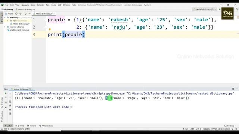The height and width of the screenshot is (134, 239).
Task: Expand External Libraries node
Action: click(5, 27)
